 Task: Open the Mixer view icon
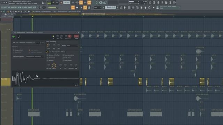[x=133, y=8]
